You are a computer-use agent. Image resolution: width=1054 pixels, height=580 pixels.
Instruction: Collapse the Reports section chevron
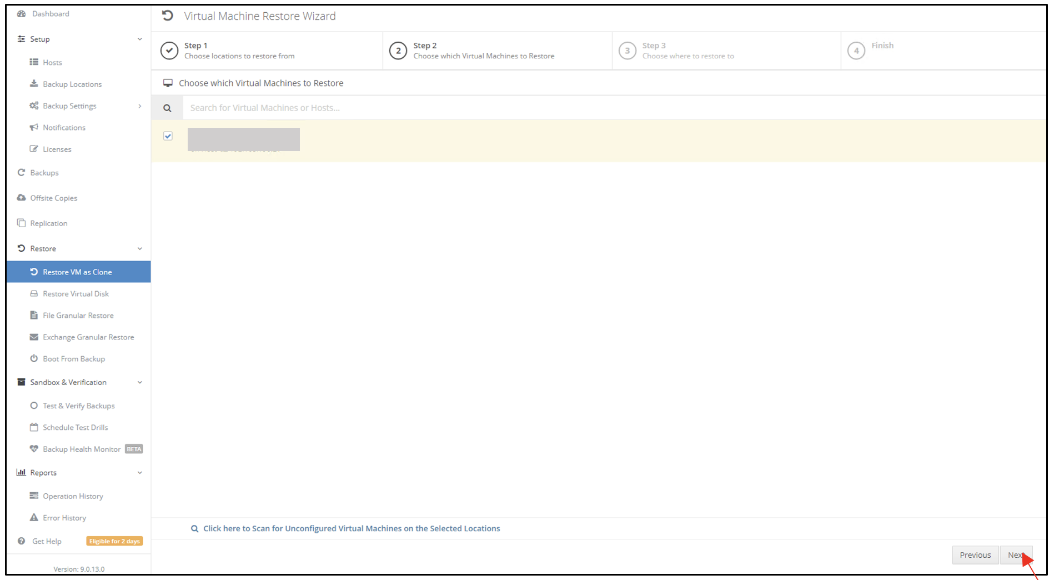tap(140, 473)
